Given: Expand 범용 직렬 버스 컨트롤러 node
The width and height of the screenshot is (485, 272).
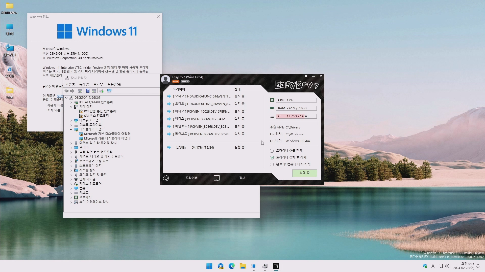Looking at the screenshot, I should [71, 152].
